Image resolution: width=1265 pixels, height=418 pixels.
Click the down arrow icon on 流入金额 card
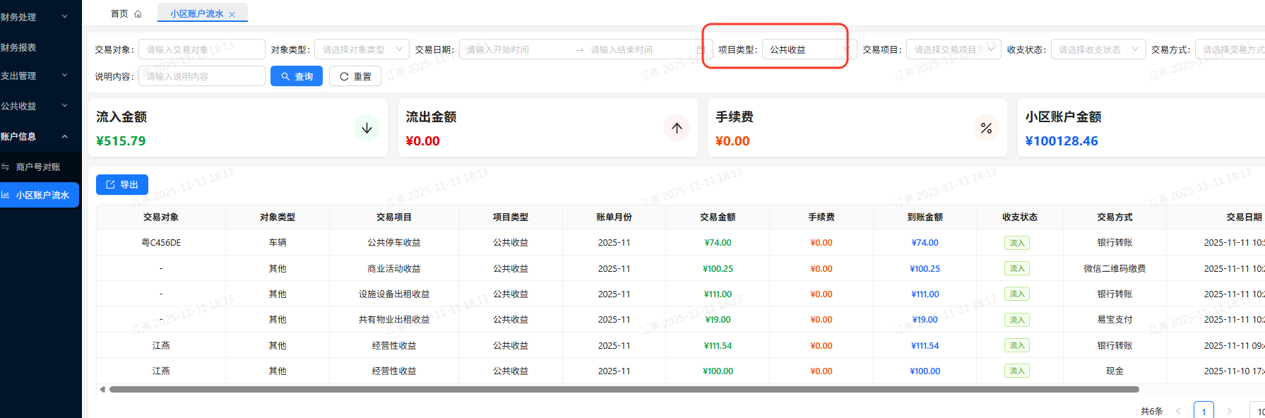(367, 128)
